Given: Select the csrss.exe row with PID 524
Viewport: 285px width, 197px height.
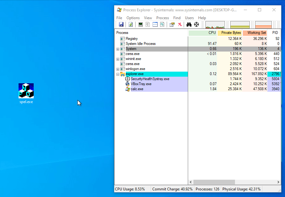Looking at the screenshot, I should (x=198, y=64).
